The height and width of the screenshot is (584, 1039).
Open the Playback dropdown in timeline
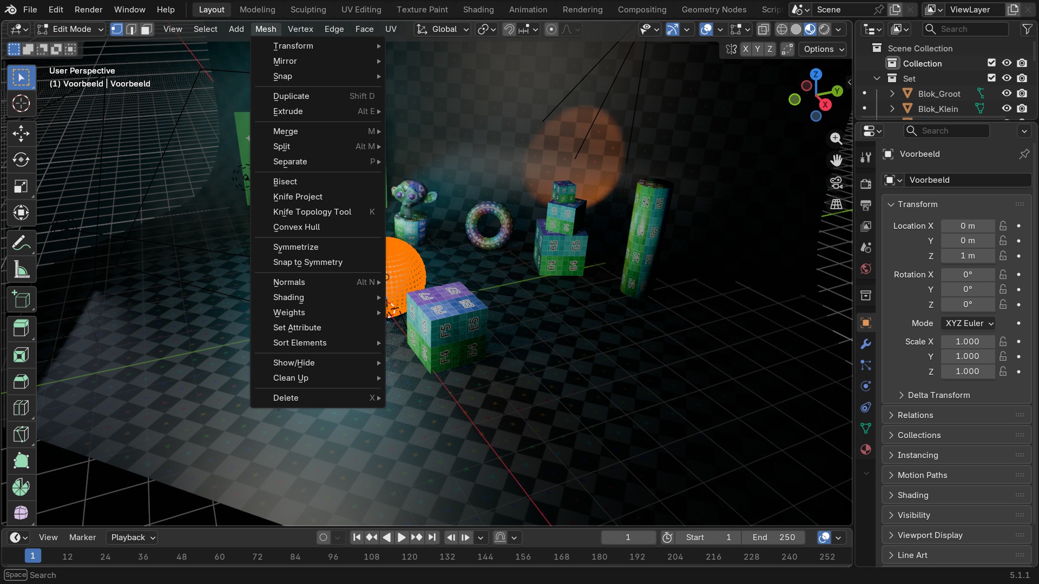(131, 537)
